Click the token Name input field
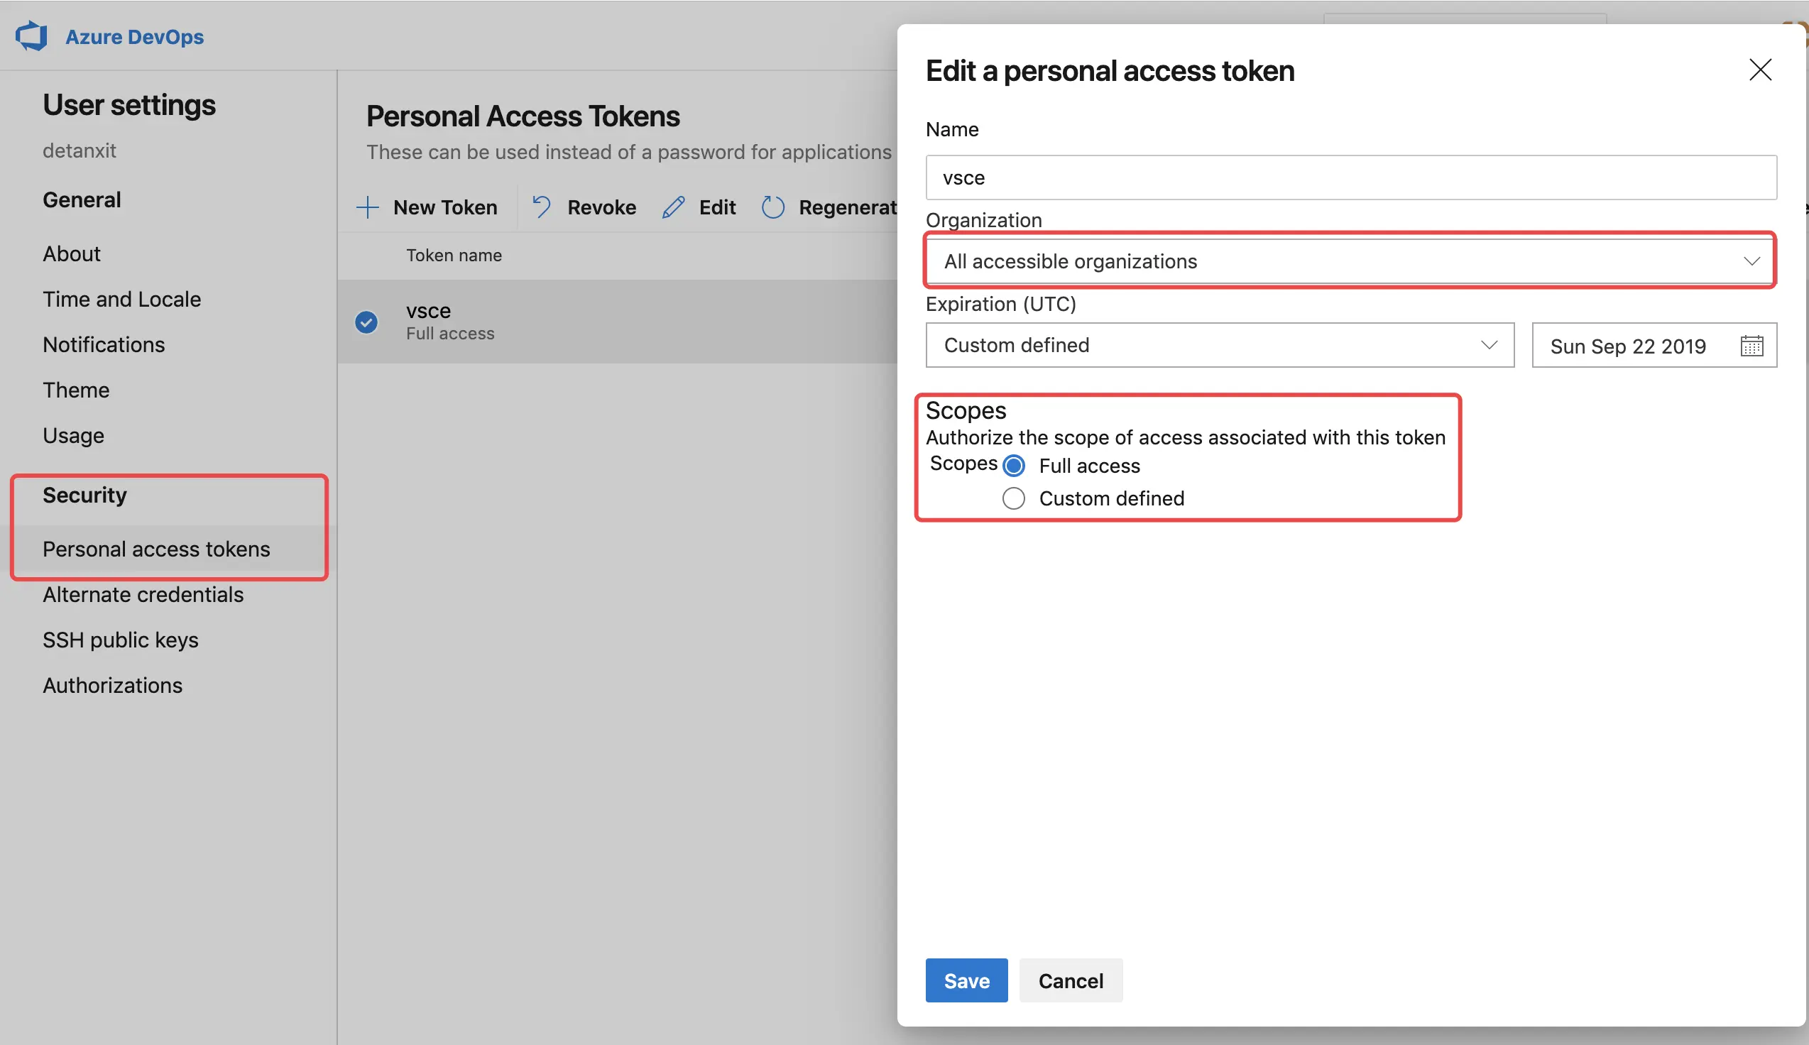 (1350, 177)
